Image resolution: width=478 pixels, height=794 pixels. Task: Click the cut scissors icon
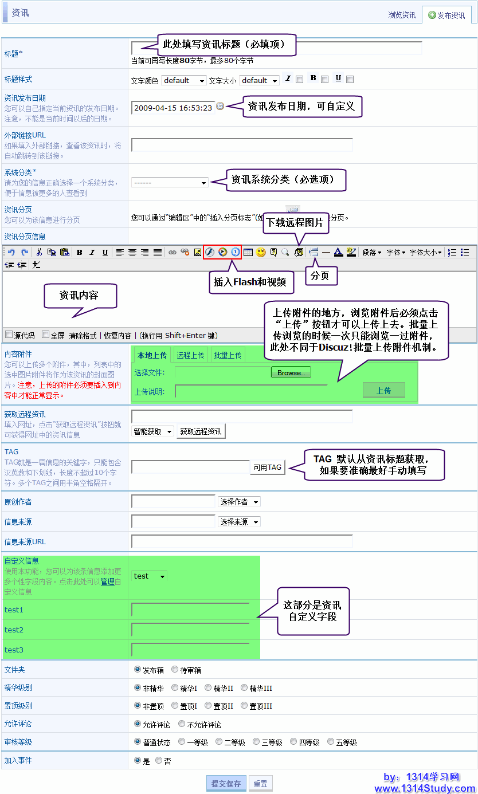coord(39,252)
